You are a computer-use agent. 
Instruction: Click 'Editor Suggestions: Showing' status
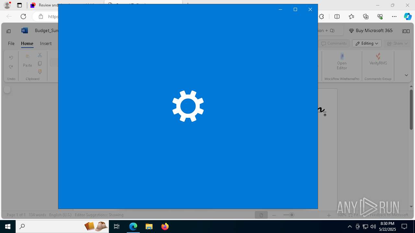tap(99, 215)
